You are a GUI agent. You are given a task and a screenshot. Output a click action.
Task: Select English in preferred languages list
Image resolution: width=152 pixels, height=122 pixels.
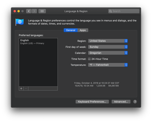(x=38, y=42)
